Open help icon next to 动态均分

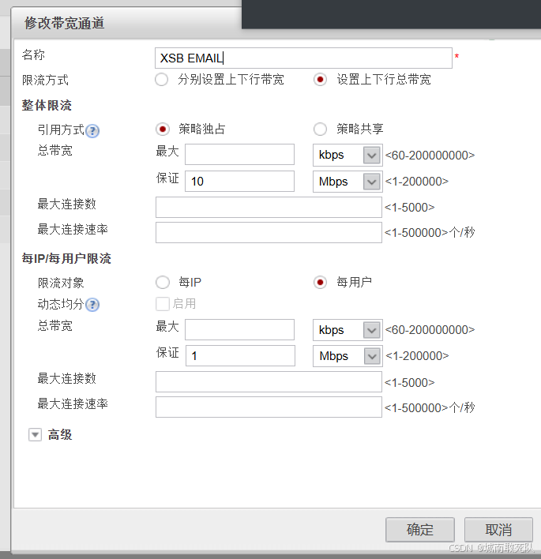[92, 305]
